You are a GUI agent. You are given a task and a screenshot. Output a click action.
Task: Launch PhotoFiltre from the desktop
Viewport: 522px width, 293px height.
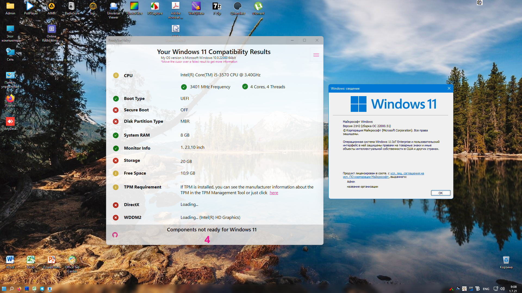pos(134,8)
